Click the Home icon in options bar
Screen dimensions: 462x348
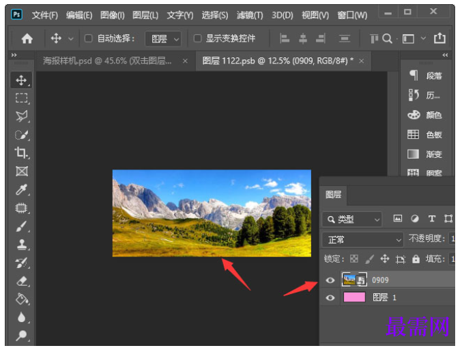click(x=27, y=38)
